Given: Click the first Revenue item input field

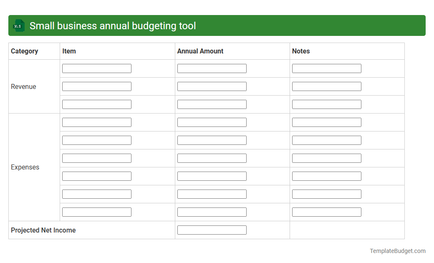Looking at the screenshot, I should pyautogui.click(x=96, y=68).
